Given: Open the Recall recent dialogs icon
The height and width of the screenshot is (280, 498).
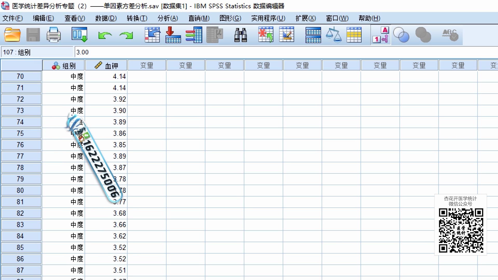Looking at the screenshot, I should 79,35.
